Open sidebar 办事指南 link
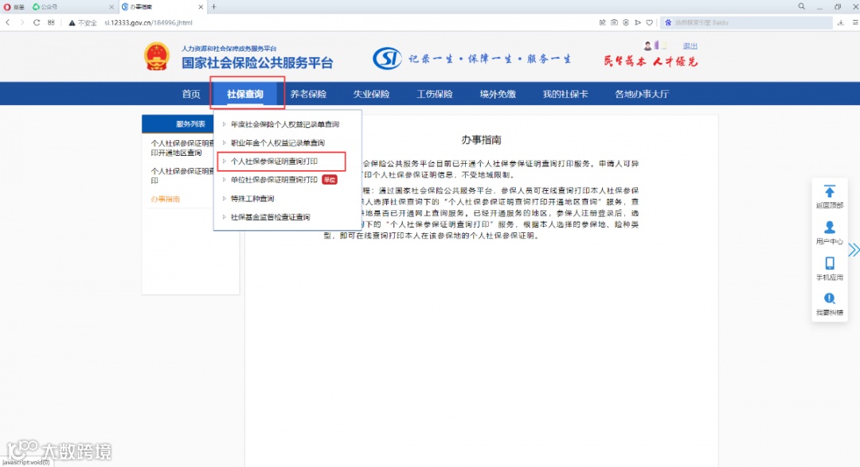860x467 pixels. (165, 199)
